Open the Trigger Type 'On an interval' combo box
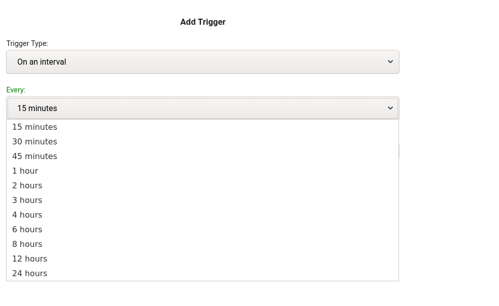 (x=202, y=62)
